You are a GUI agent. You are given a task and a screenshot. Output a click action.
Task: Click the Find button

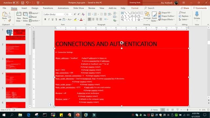[182, 12]
